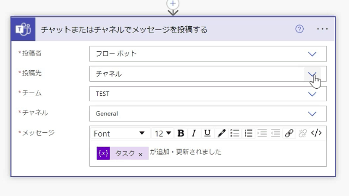Open the three-dot more options menu
This screenshot has width=349, height=196.
(322, 29)
